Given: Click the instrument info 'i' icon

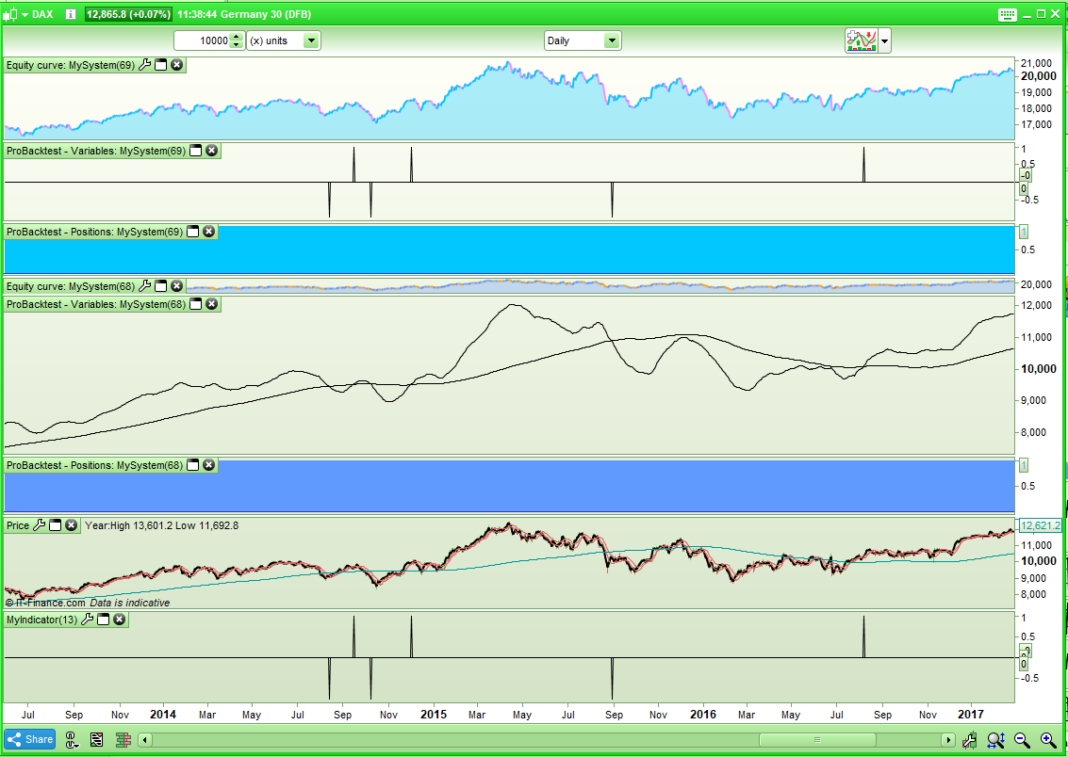Looking at the screenshot, I should pyautogui.click(x=70, y=14).
